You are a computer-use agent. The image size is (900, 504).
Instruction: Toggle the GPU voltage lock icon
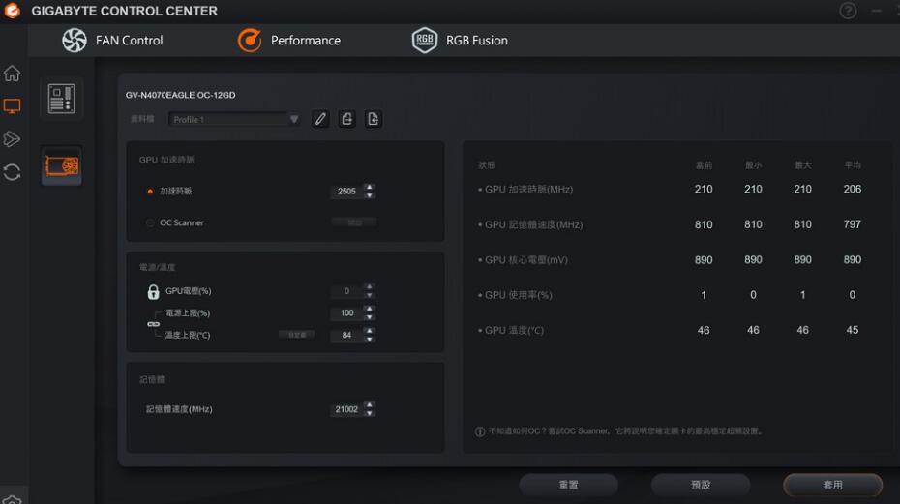tap(153, 291)
